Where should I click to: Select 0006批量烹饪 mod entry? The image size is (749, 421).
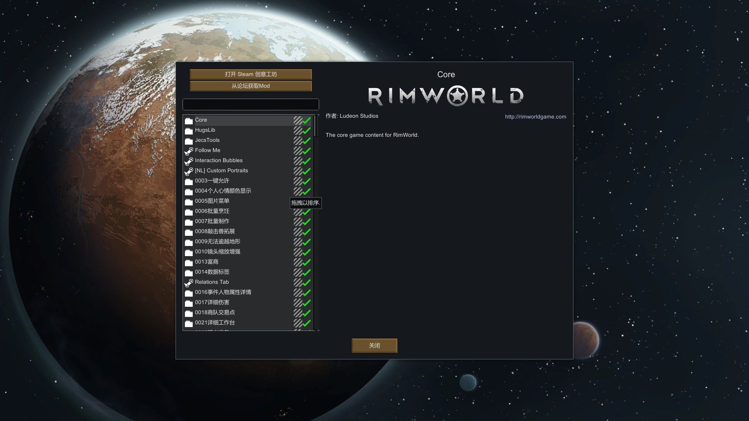point(248,212)
